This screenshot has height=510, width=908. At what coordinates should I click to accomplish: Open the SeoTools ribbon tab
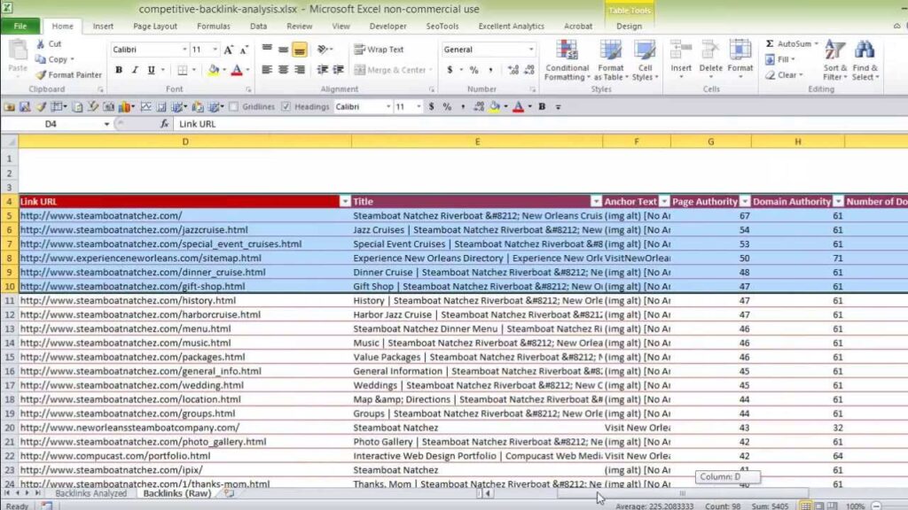(x=442, y=26)
